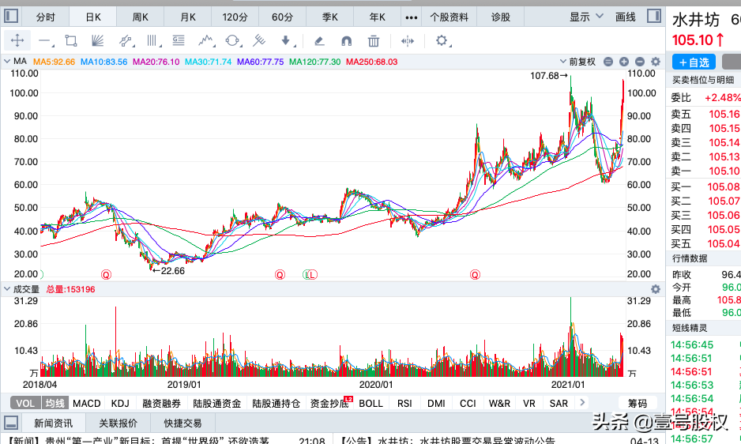This screenshot has width=741, height=444.
Task: Switch to the 120分 tab
Action: 235,17
